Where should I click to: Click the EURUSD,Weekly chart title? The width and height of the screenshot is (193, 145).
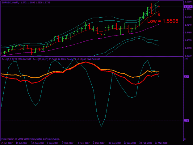click(x=10, y=2)
